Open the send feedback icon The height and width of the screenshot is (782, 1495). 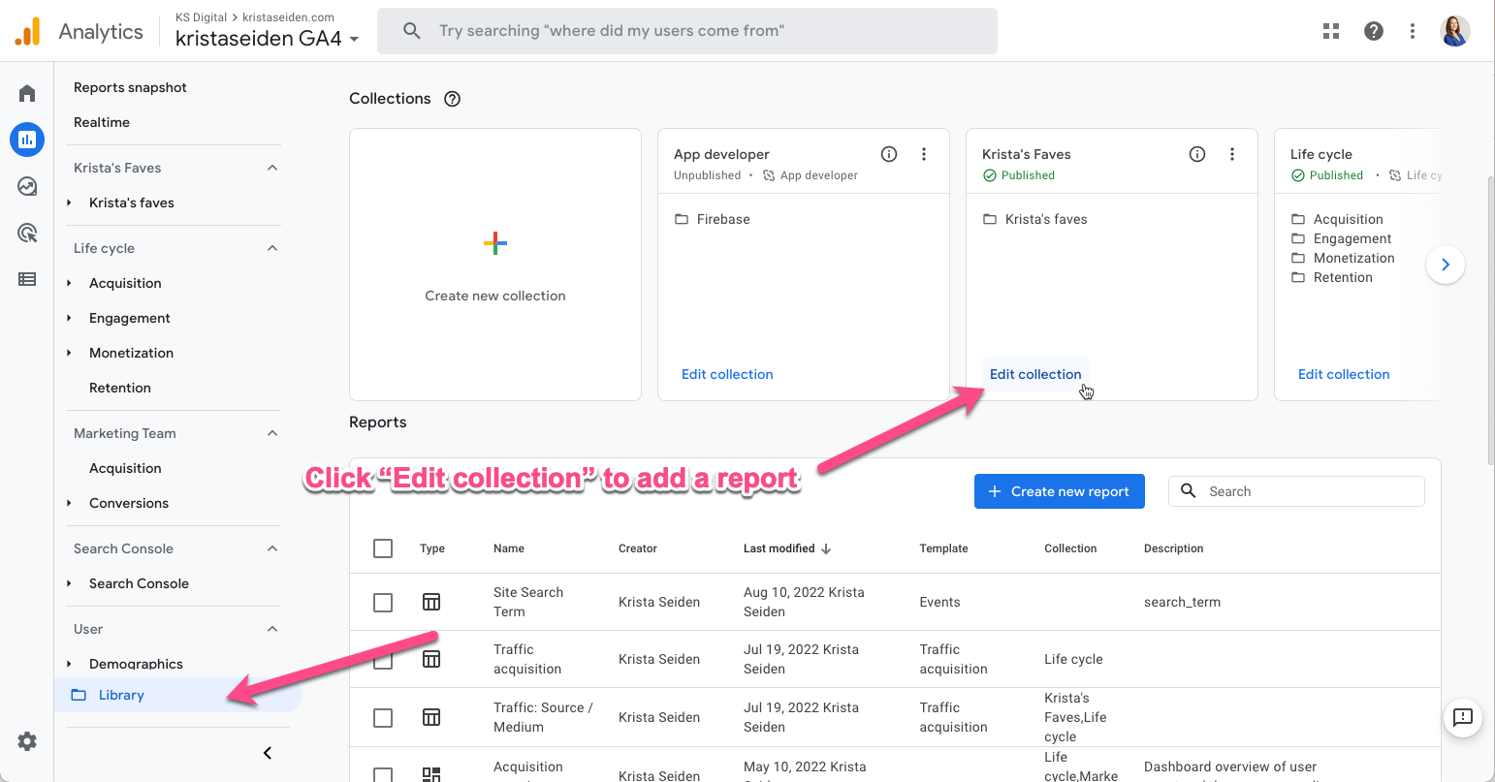coord(1463,717)
